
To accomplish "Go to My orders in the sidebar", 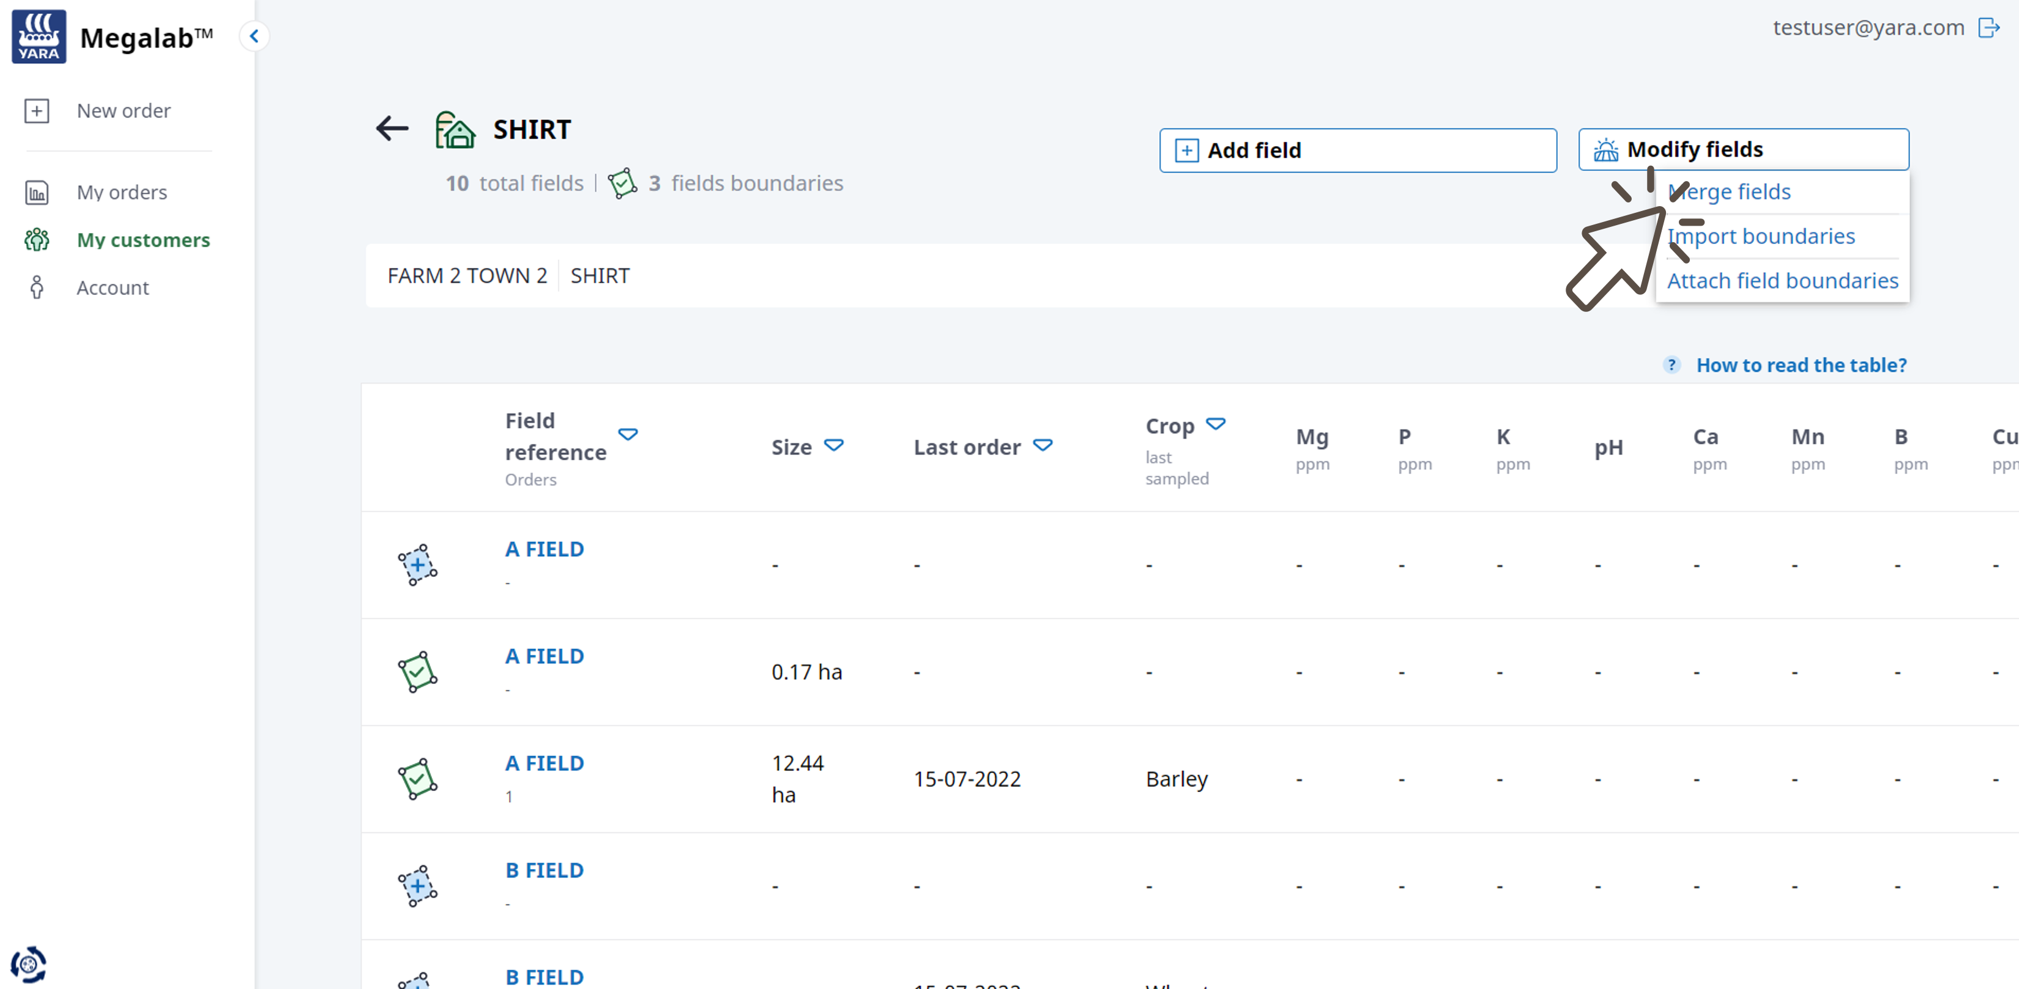I will 122,192.
